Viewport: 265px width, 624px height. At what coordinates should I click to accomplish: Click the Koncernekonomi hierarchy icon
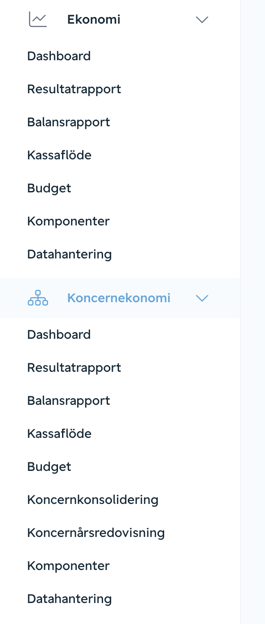coord(37,298)
